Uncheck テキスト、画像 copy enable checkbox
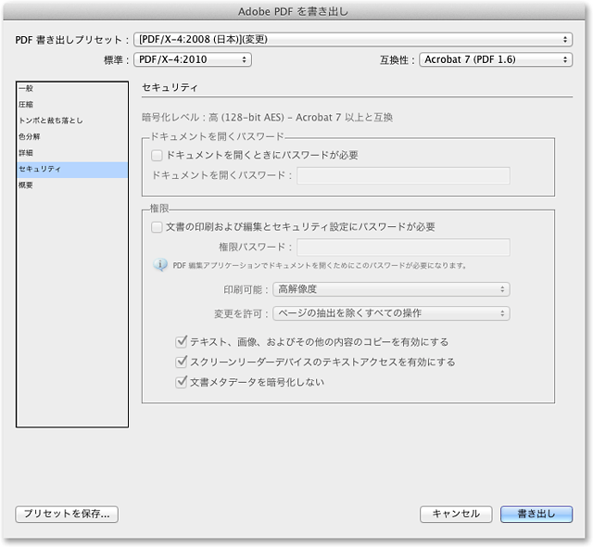Image resolution: width=593 pixels, height=547 pixels. pyautogui.click(x=182, y=341)
